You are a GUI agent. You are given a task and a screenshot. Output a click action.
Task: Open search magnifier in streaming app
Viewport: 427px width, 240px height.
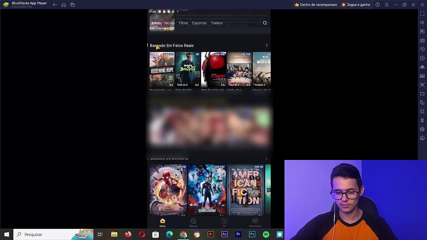pyautogui.click(x=265, y=23)
